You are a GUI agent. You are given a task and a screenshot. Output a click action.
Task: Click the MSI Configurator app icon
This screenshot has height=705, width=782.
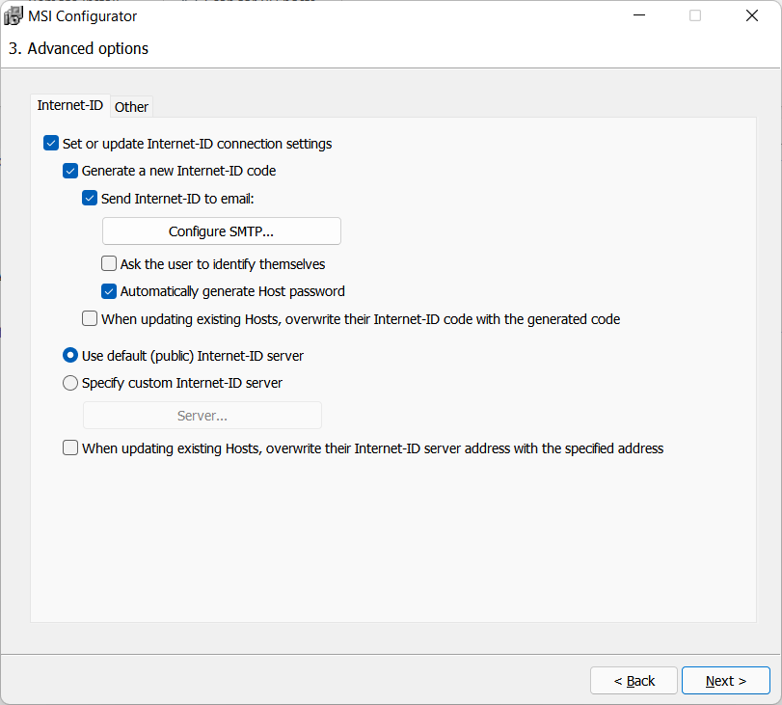pyautogui.click(x=13, y=16)
